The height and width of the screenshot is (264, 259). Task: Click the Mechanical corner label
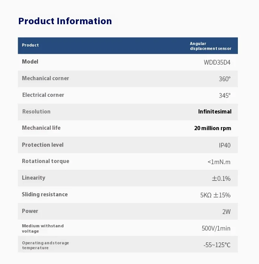pos(45,78)
